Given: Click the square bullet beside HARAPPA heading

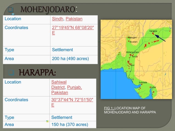Looking at the screenshot, I should (x=11, y=73).
